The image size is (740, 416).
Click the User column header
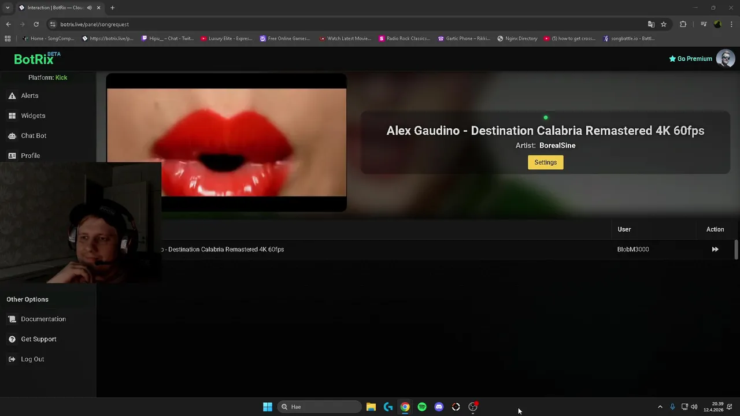coord(624,229)
